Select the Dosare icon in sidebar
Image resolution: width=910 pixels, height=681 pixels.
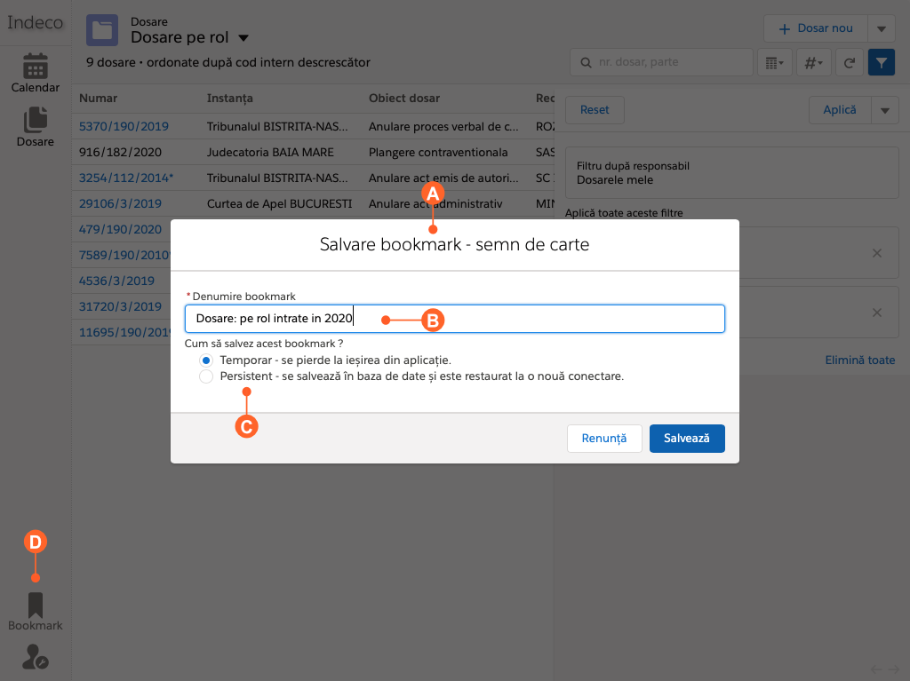(35, 124)
